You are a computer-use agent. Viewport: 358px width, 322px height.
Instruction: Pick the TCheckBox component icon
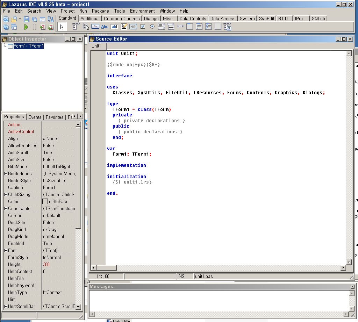[143, 27]
